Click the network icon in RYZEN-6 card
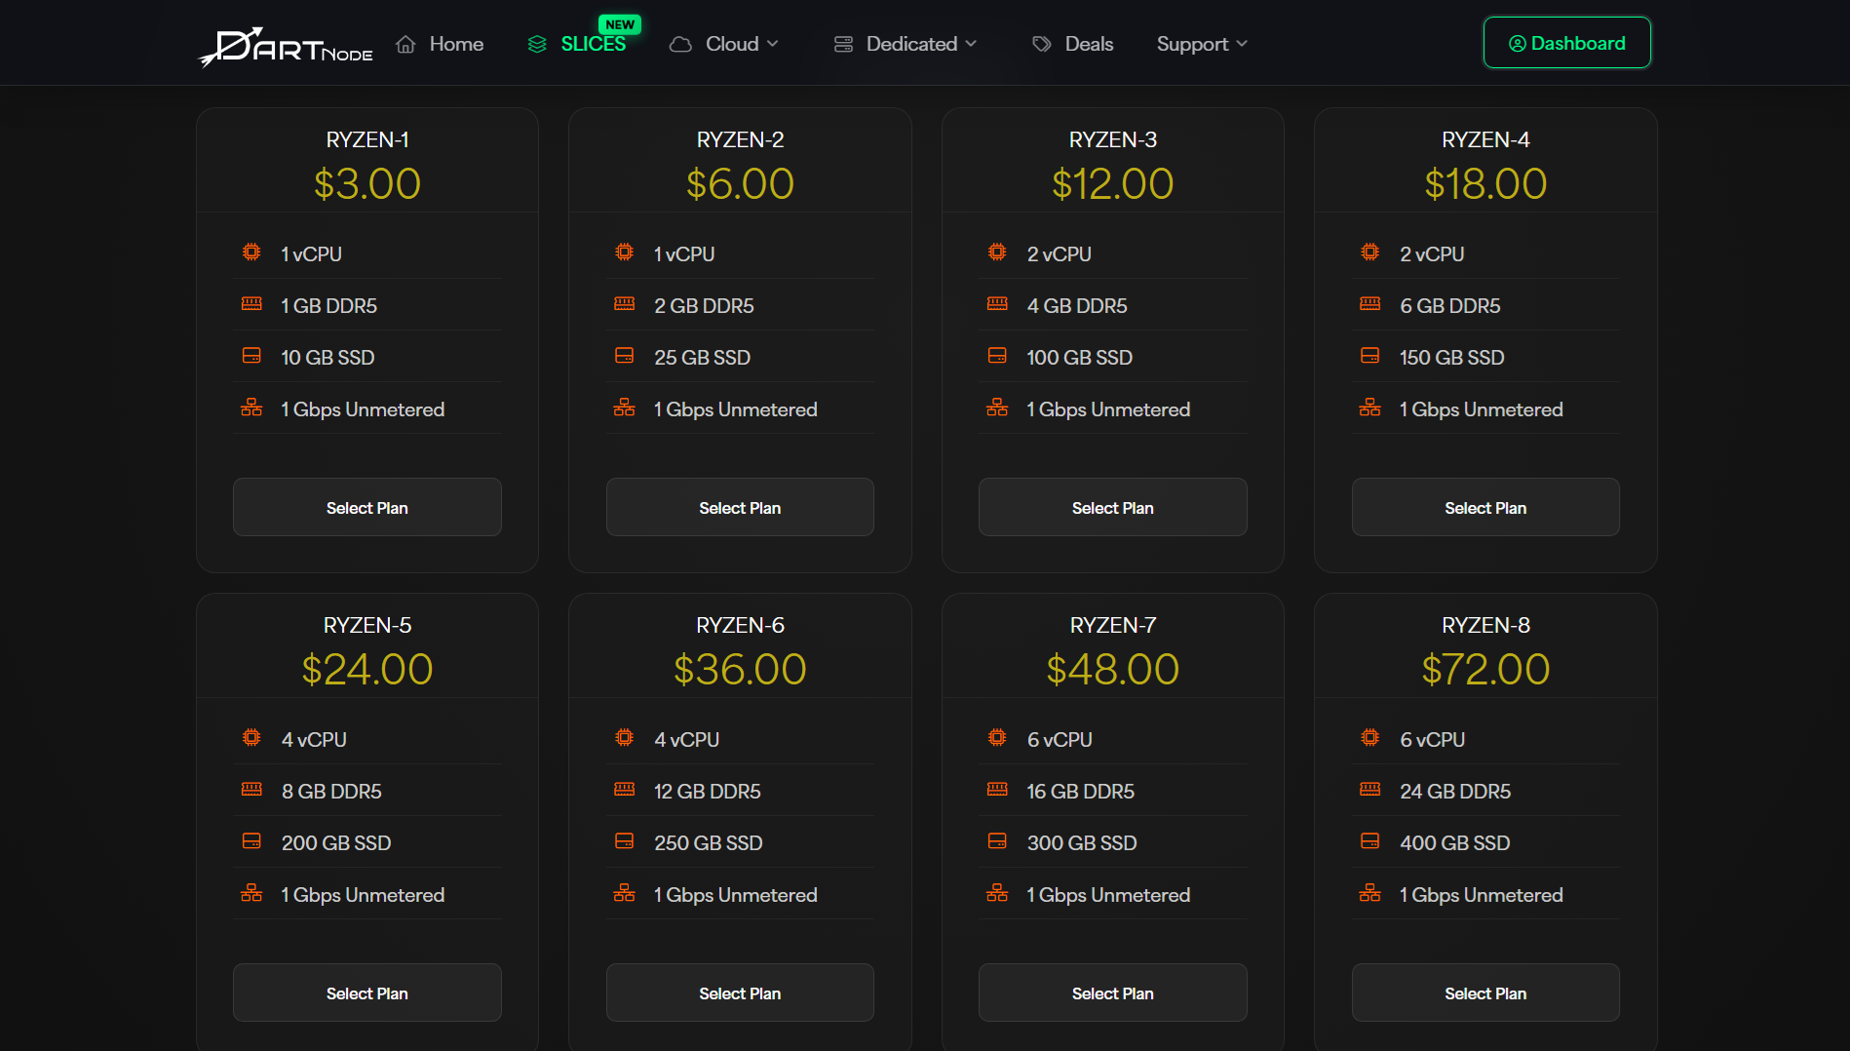 pos(625,893)
